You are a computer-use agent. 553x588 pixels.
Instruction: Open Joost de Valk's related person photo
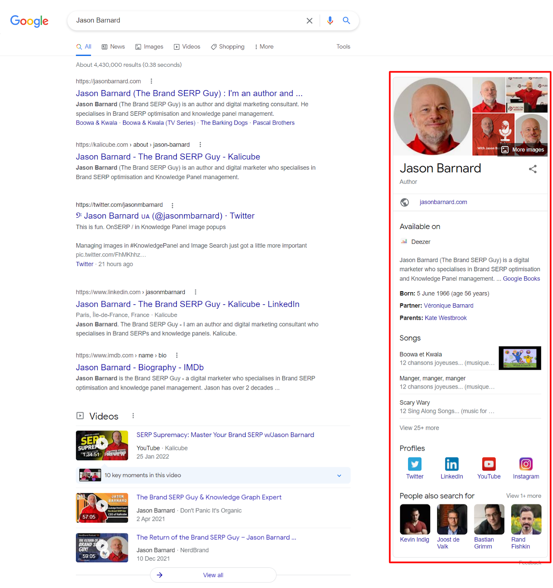452,519
